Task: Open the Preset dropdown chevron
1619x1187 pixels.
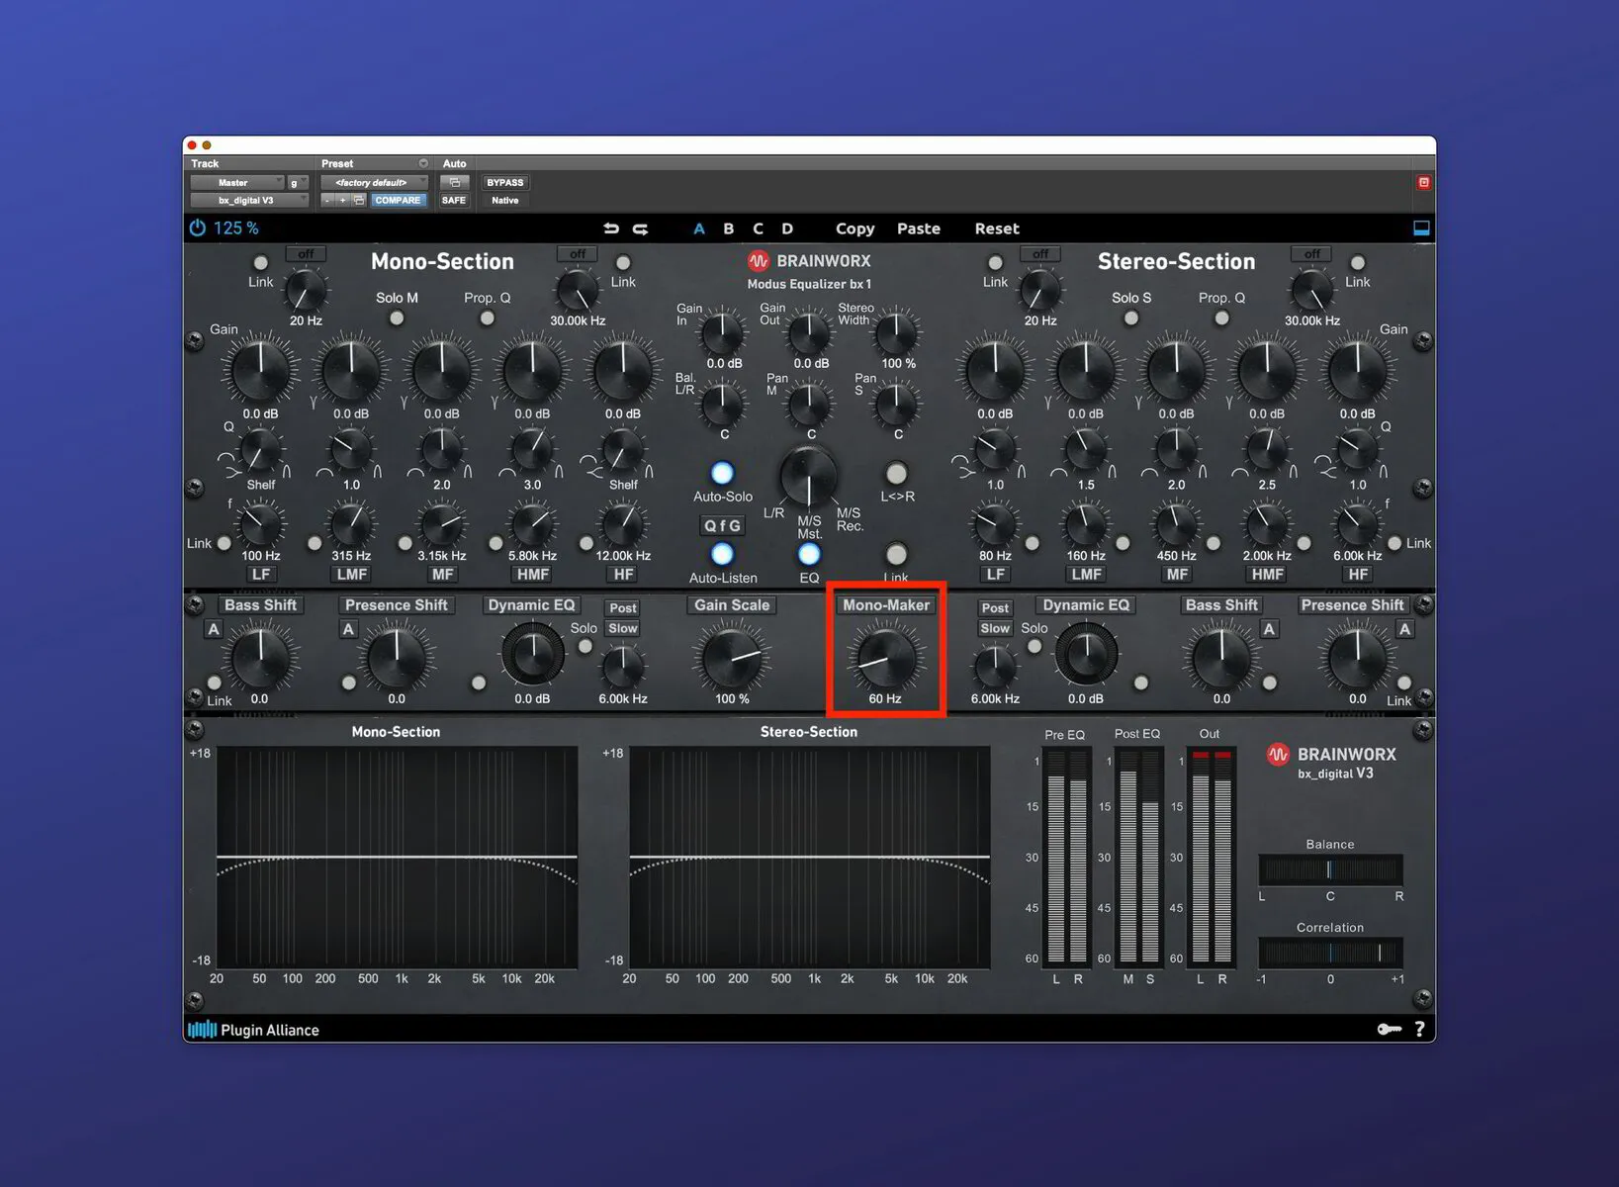Action: pos(422,162)
